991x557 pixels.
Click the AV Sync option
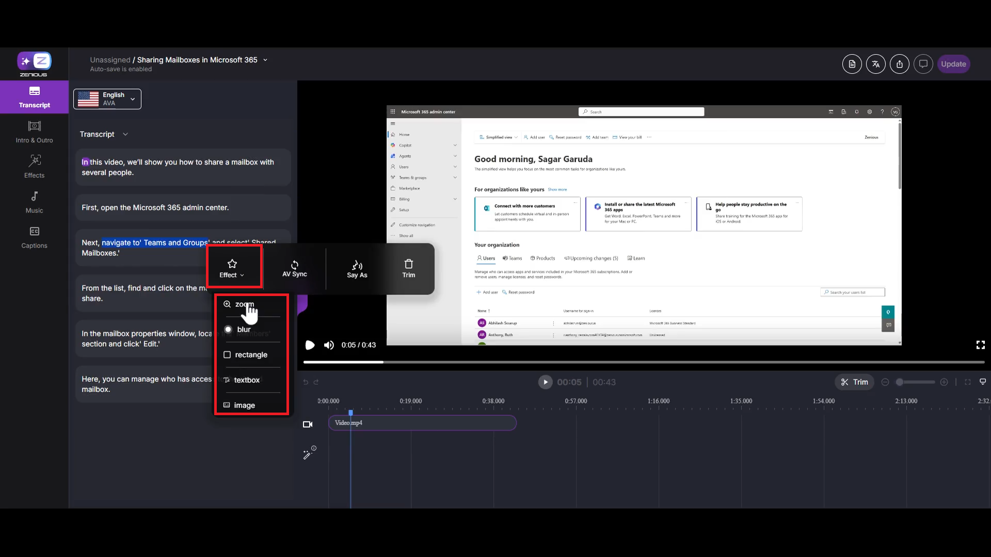pos(294,268)
